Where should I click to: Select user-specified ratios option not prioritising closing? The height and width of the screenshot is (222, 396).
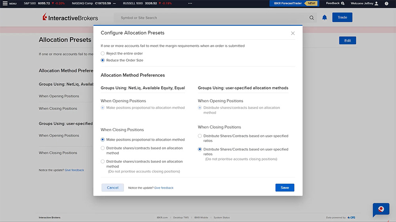coord(200,149)
